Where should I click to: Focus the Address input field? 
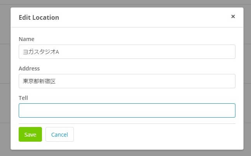click(x=127, y=81)
